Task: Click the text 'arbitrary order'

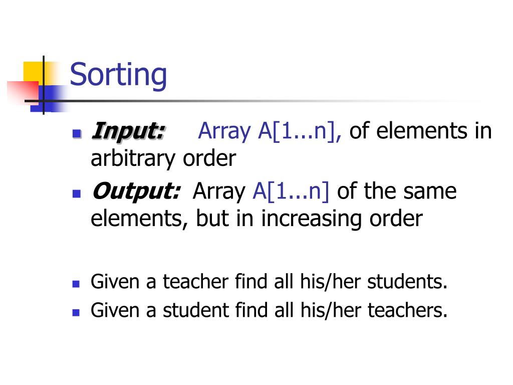Action: pyautogui.click(x=163, y=159)
